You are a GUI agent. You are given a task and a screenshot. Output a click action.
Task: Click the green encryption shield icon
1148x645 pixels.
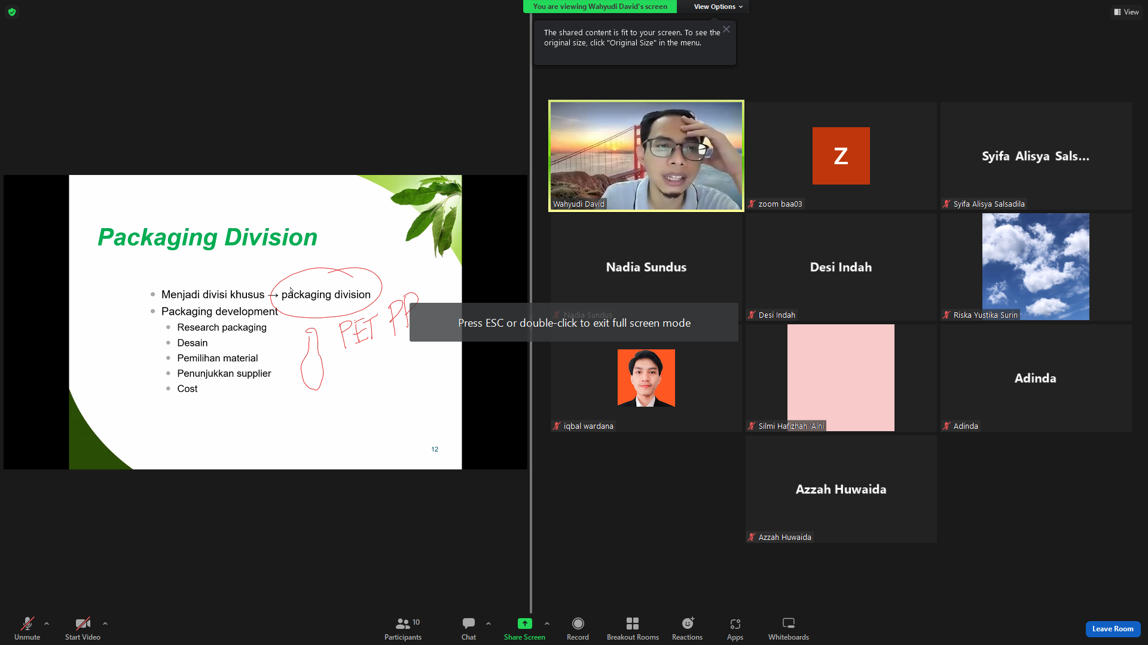[x=12, y=12]
